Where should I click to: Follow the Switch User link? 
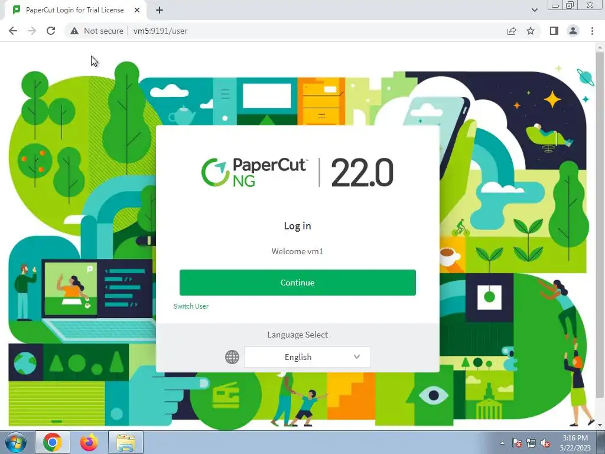click(191, 306)
